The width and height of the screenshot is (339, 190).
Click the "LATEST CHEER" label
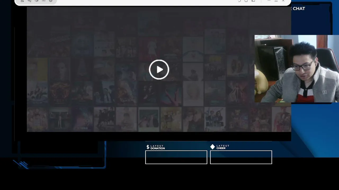point(223,147)
